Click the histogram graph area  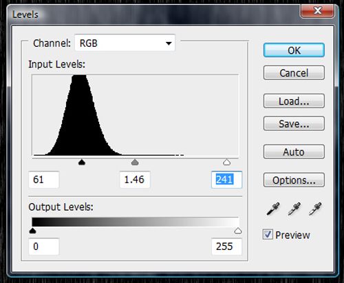click(136, 115)
